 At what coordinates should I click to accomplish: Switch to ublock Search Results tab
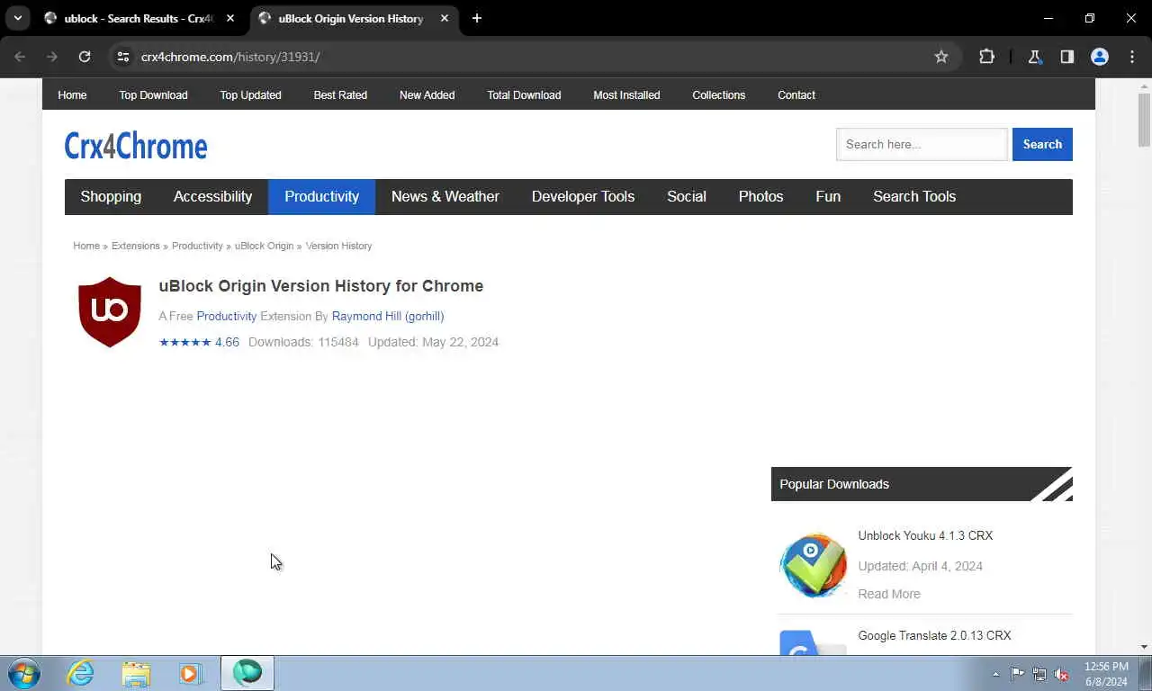139,18
